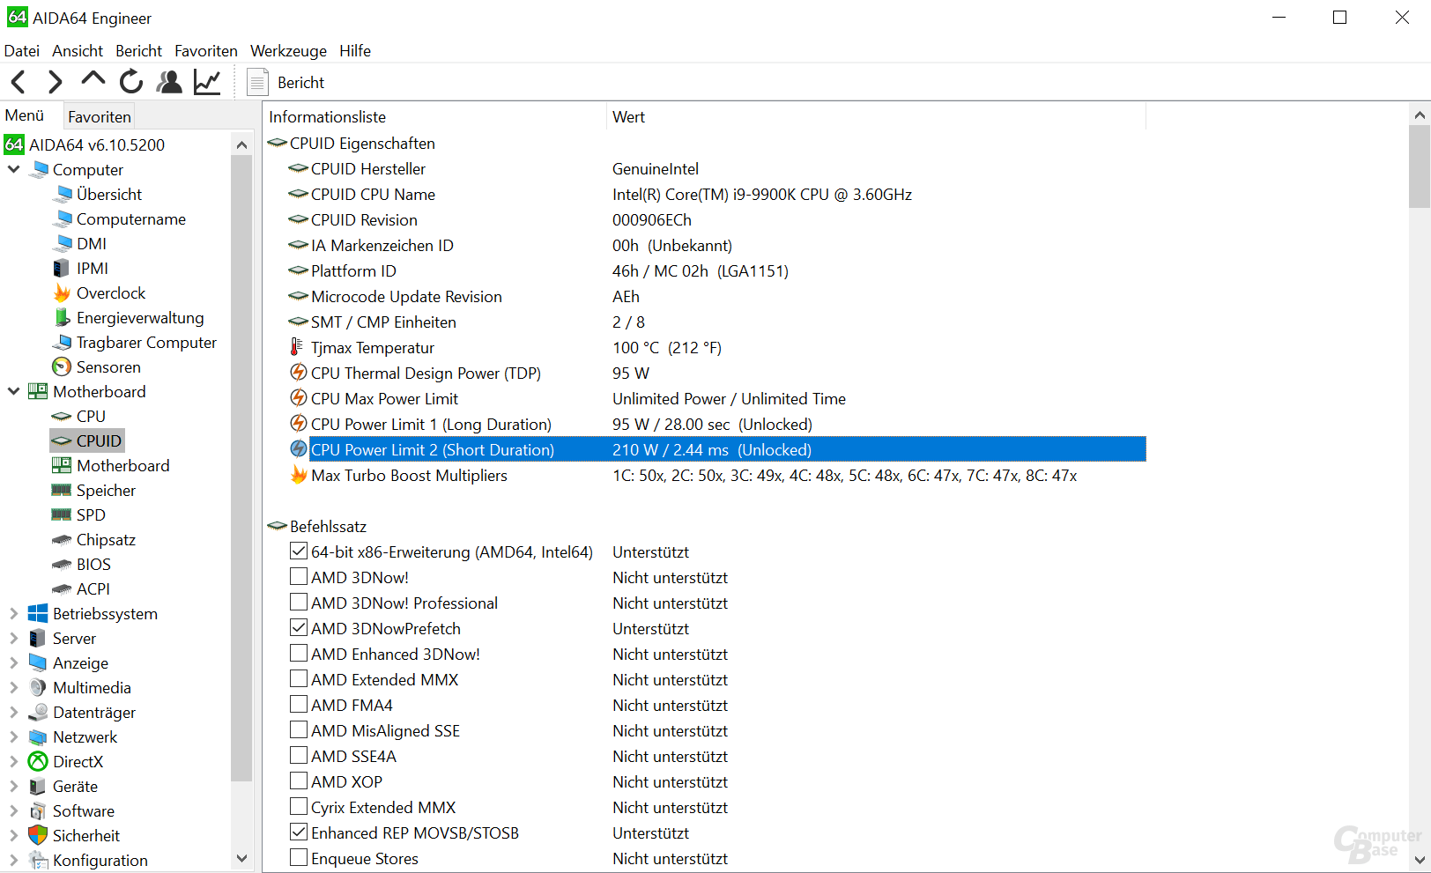Screen dimensions: 1431x873
Task: Click the Netzwerk icon in tree
Action: coord(38,736)
